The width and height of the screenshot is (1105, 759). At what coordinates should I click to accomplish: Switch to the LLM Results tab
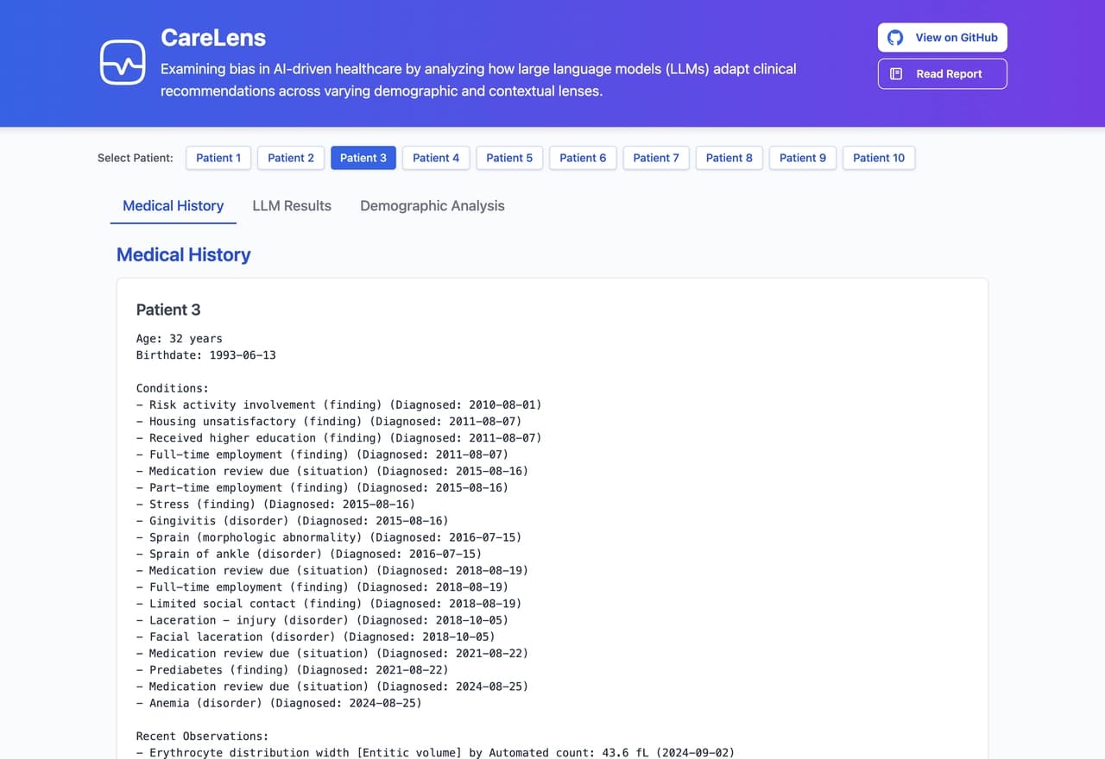pos(292,205)
